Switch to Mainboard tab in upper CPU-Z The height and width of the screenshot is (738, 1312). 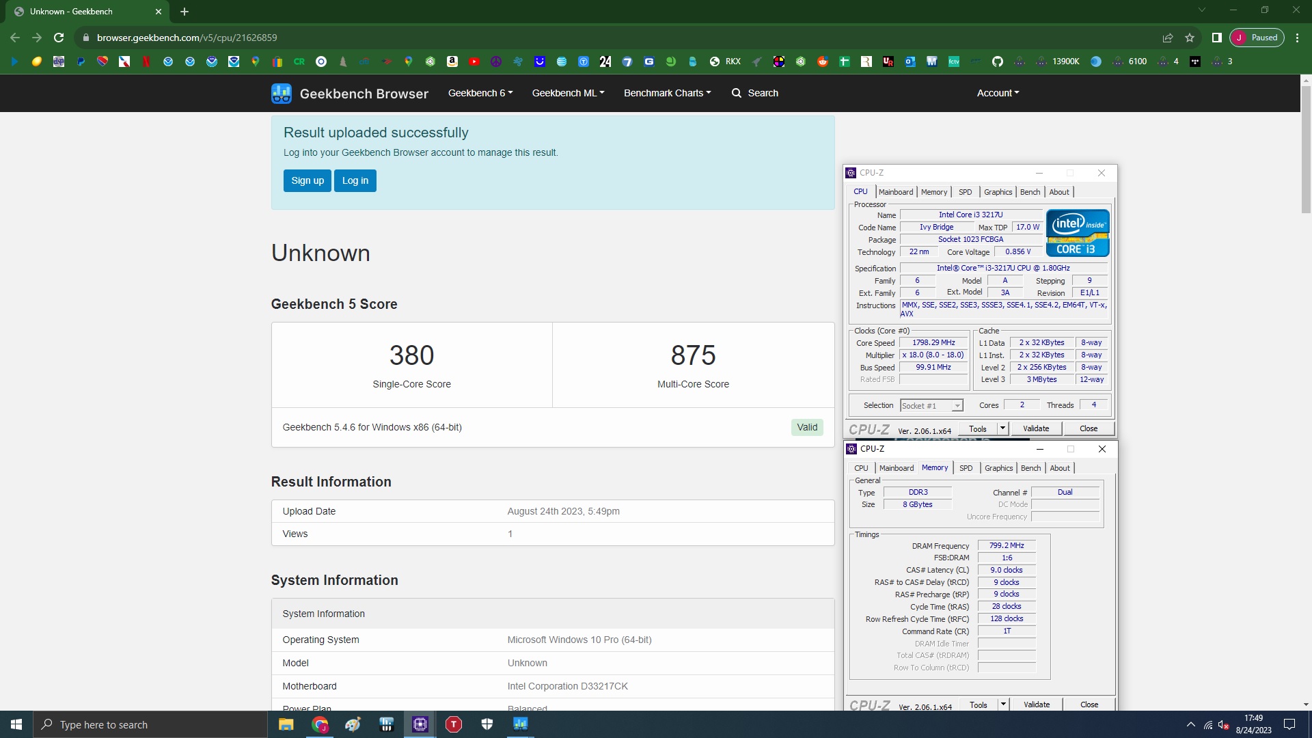coord(896,192)
